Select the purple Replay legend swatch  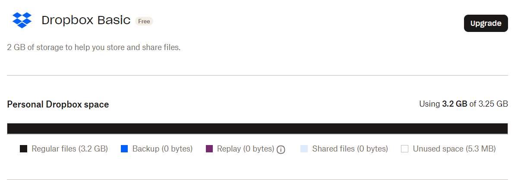[x=209, y=149]
